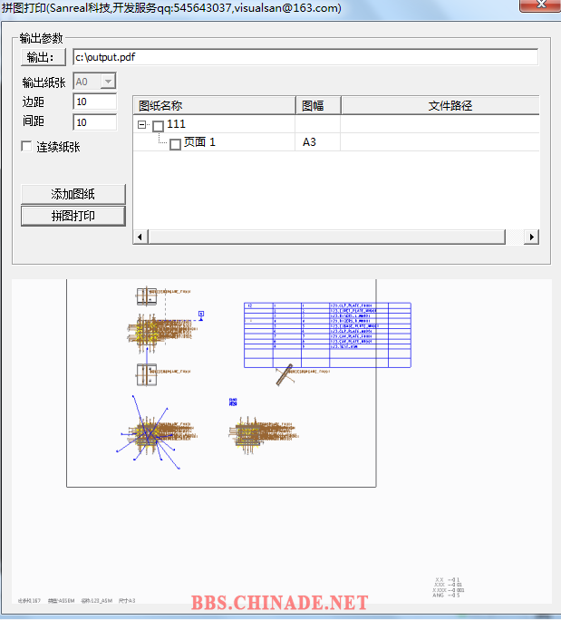This screenshot has width=561, height=620.
Task: Click the 文件路径 column header
Action: (440, 105)
